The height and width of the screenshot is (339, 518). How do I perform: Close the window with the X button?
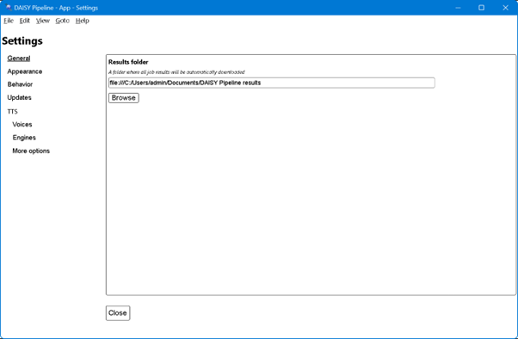tap(505, 8)
